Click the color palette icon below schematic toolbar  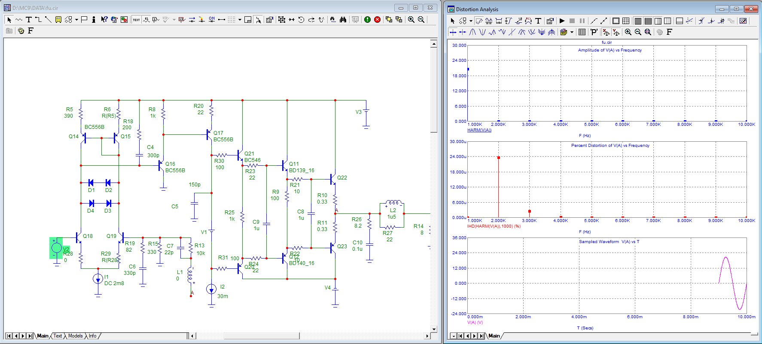21,31
